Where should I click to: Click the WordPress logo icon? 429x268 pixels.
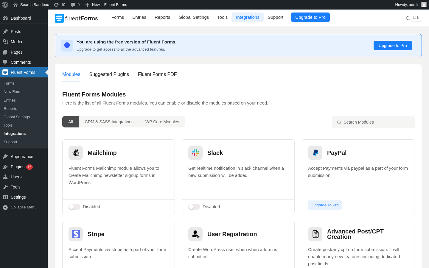(5, 4)
